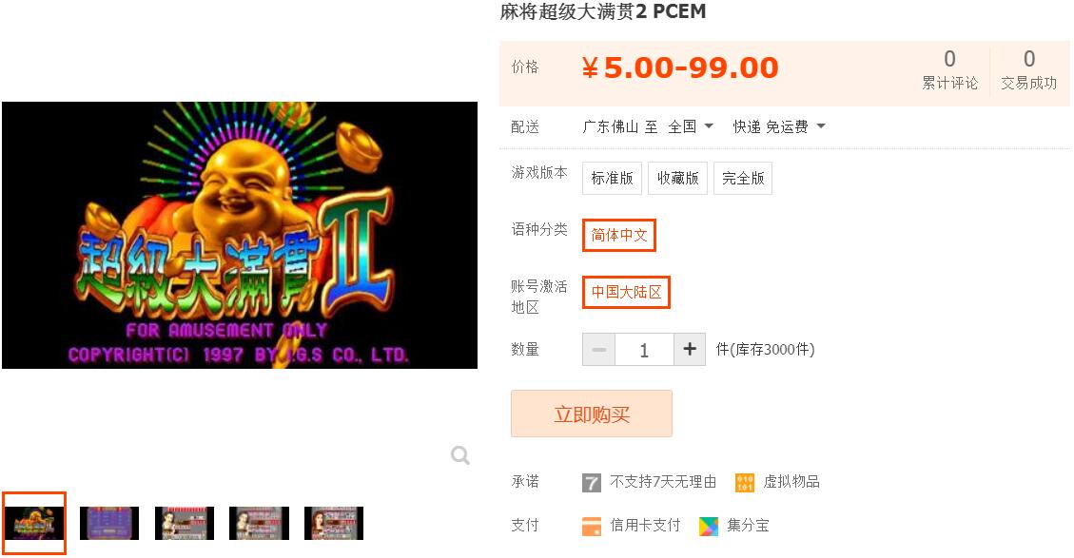The height and width of the screenshot is (558, 1074).
Task: Open the 全国 destination dropdown
Action: (691, 126)
